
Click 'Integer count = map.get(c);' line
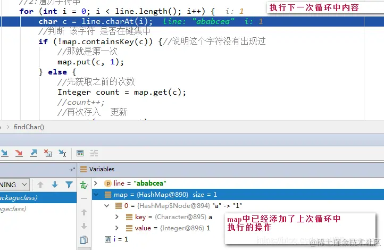pyautogui.click(x=122, y=93)
